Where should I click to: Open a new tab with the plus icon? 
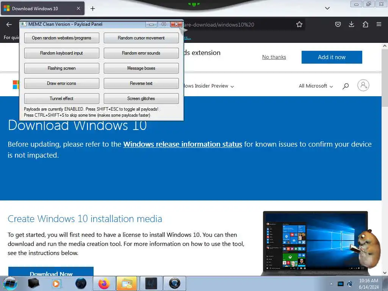click(92, 9)
